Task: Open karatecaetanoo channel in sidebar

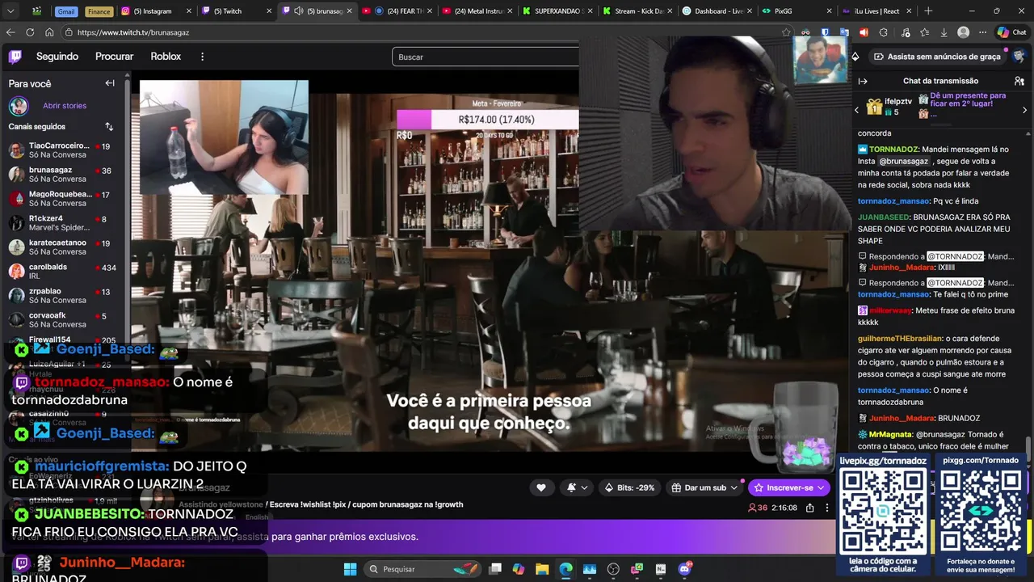Action: (x=63, y=247)
